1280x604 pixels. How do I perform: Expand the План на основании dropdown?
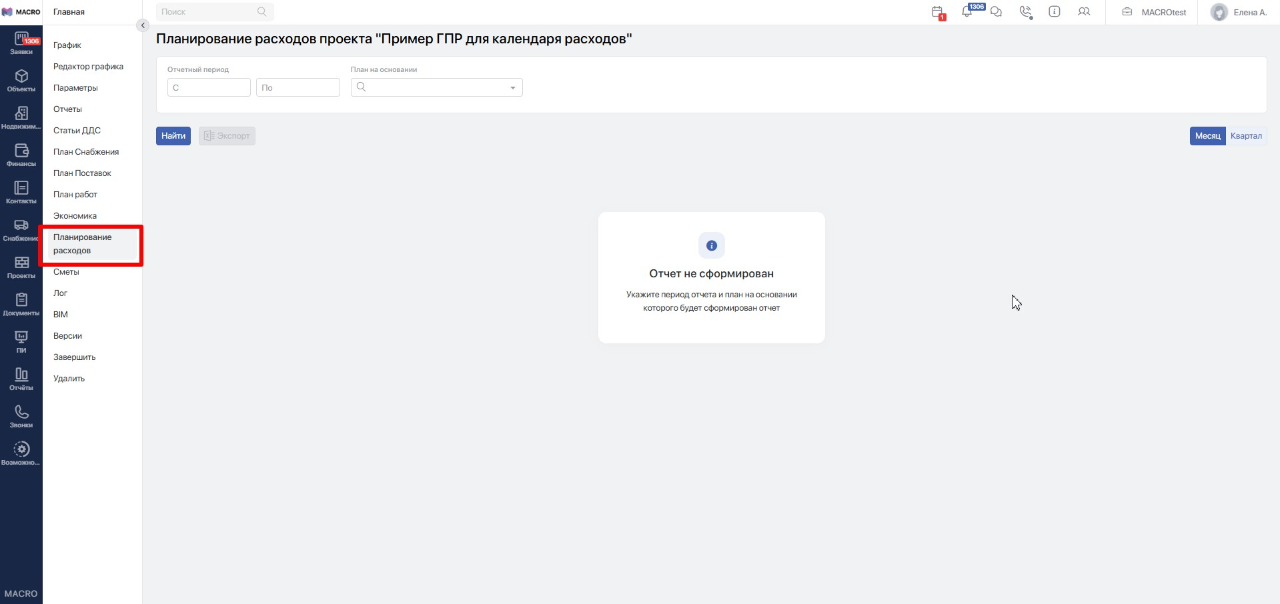point(512,88)
